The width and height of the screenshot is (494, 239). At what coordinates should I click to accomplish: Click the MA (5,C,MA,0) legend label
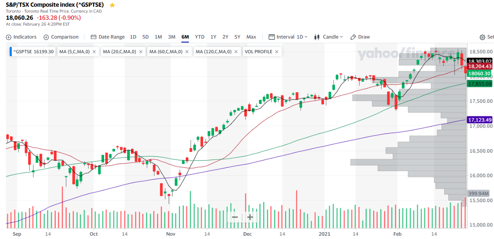74,52
